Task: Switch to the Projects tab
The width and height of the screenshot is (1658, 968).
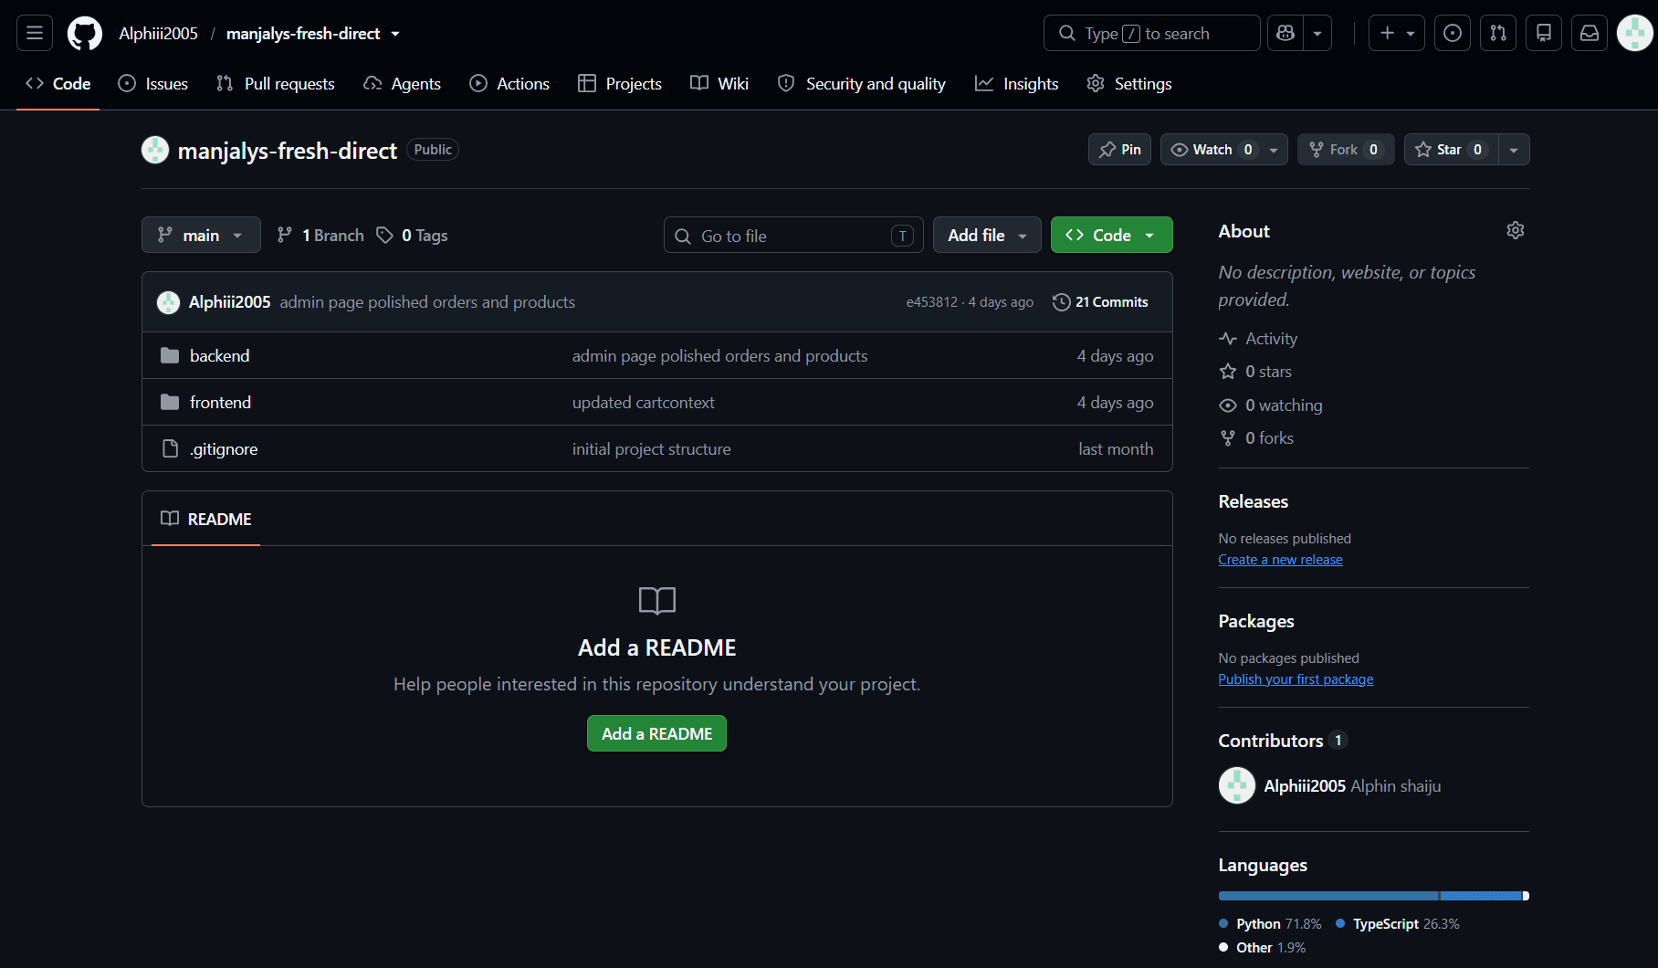Action: pyautogui.click(x=620, y=84)
